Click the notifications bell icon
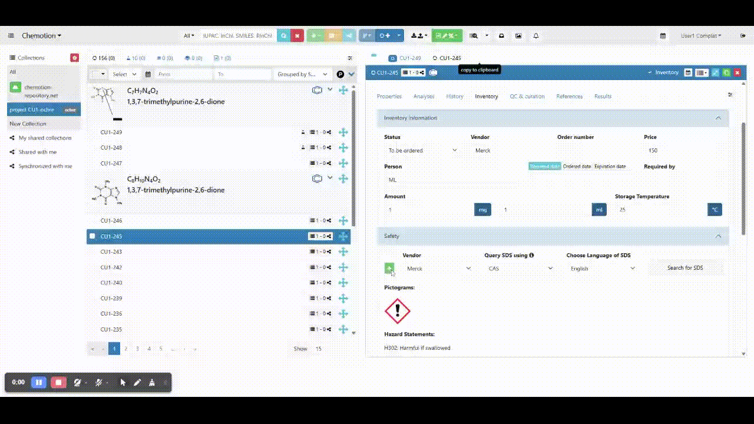 536,36
